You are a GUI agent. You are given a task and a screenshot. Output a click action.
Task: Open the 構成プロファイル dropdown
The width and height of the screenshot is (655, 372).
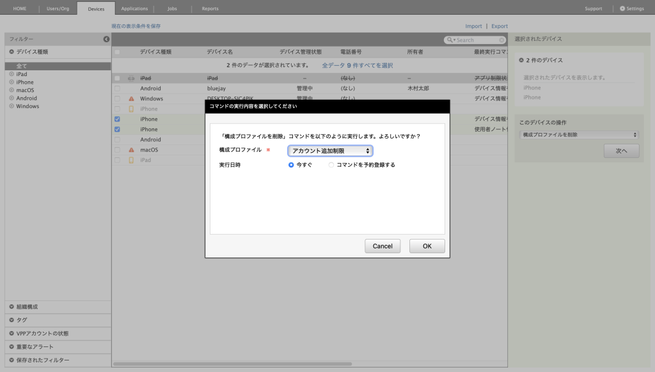point(330,151)
